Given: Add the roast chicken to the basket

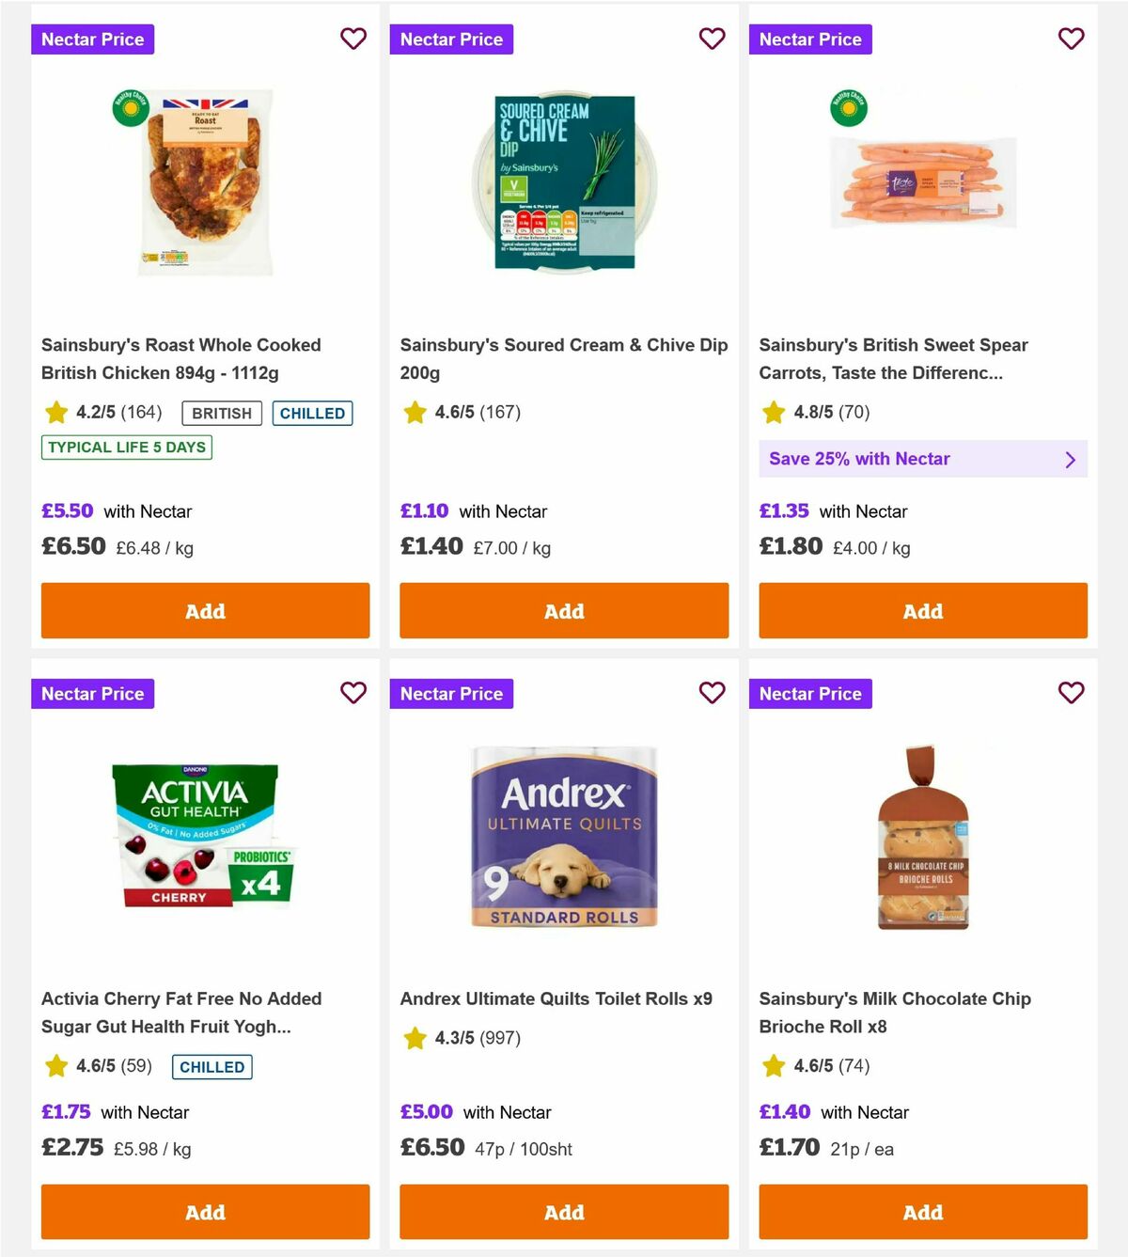Looking at the screenshot, I should [205, 610].
